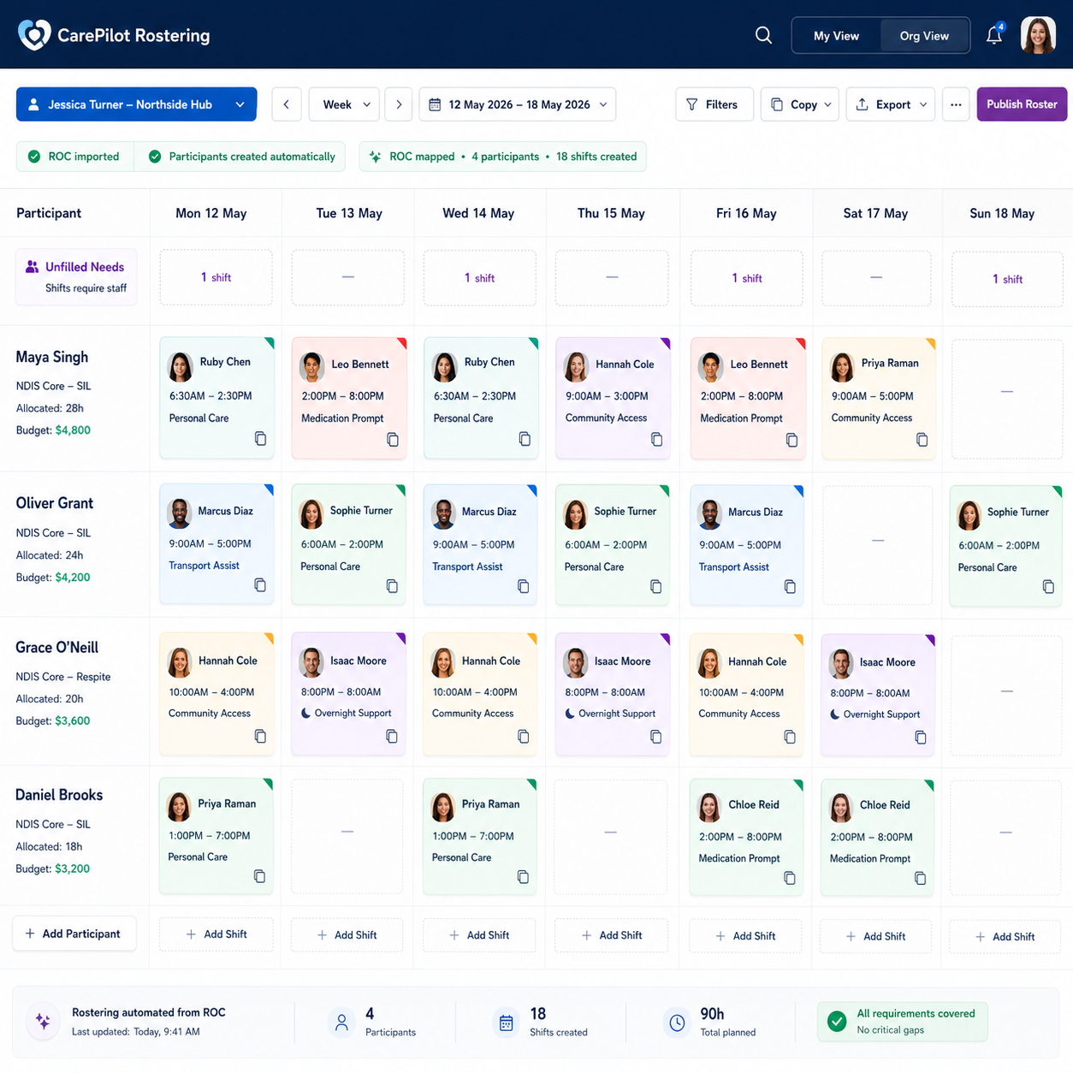Copy Oliver Grant's Monday Marcus Diaz shift
1073x1073 pixels.
260,585
